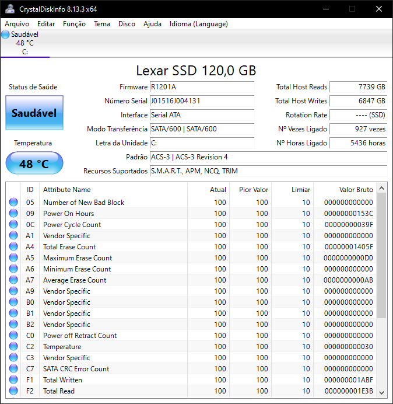
Task: Click the status orb for Average Erase Count
Action: pos(13,280)
